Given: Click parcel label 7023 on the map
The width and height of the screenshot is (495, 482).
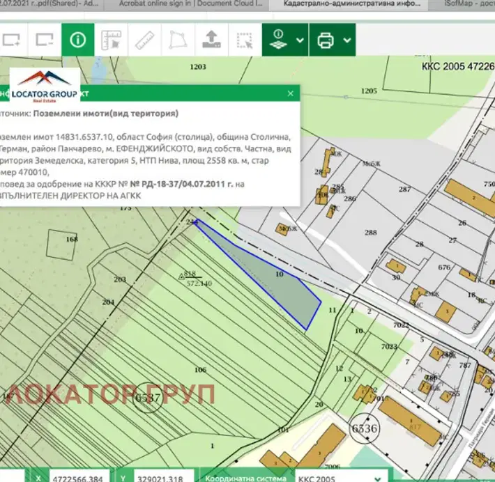Looking at the screenshot, I should pyautogui.click(x=389, y=346).
